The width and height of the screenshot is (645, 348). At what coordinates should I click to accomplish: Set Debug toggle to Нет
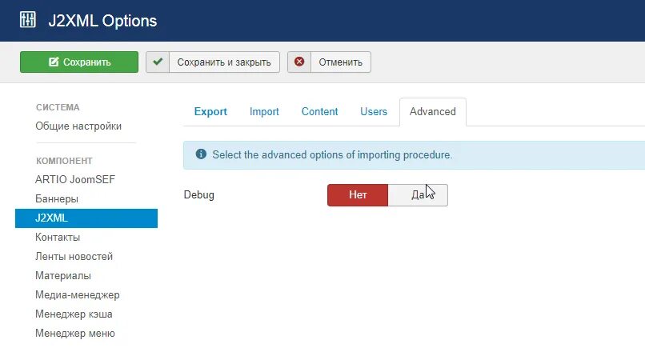point(358,195)
